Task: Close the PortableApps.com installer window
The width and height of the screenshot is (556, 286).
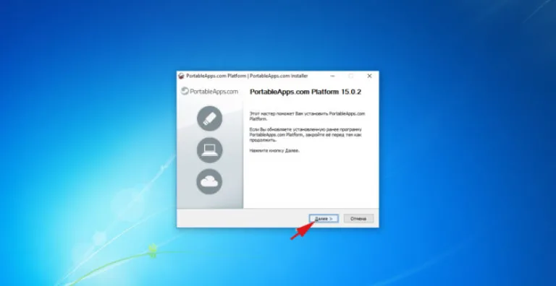Action: [369, 76]
